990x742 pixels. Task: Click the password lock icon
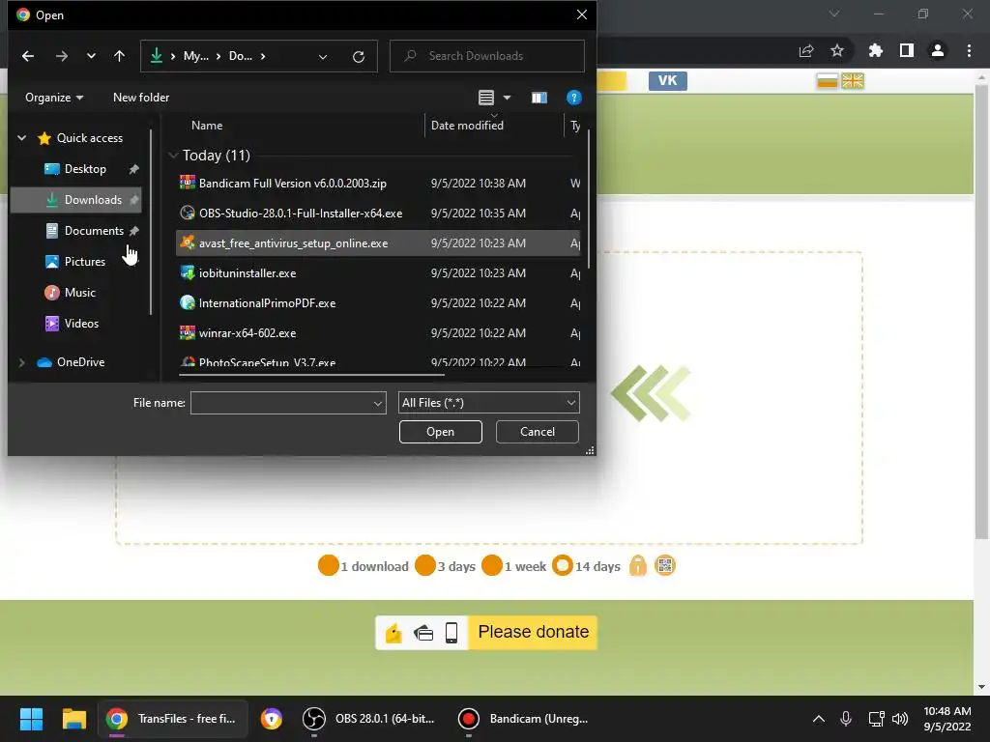tap(638, 565)
